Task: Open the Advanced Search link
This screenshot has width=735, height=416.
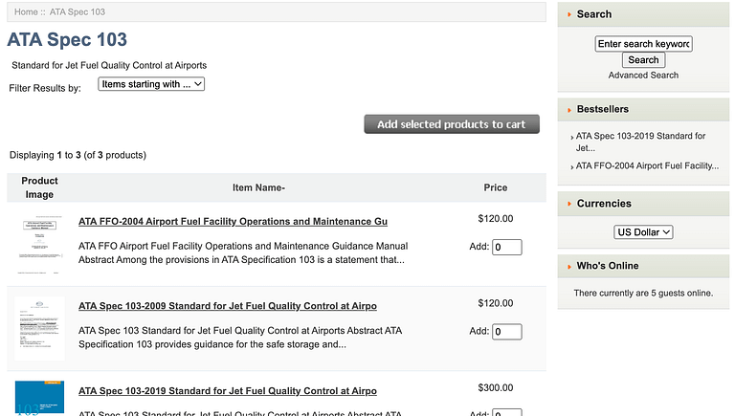Action: [x=643, y=75]
